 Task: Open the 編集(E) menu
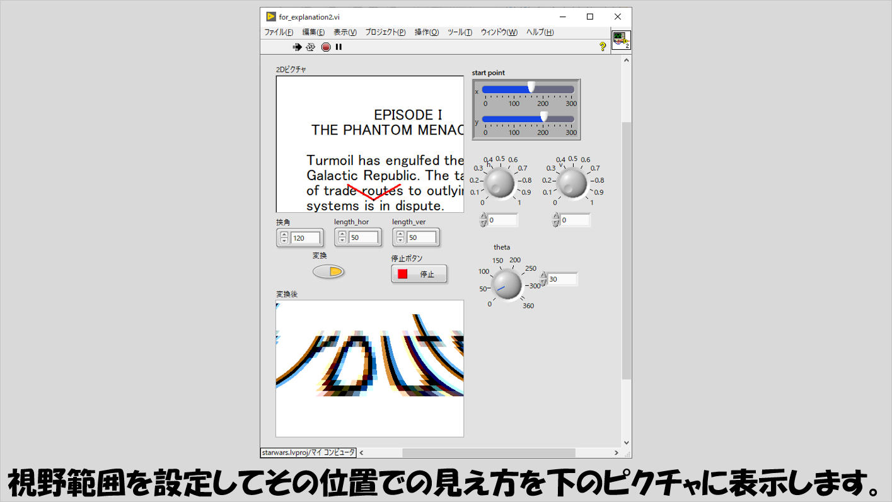coord(313,32)
